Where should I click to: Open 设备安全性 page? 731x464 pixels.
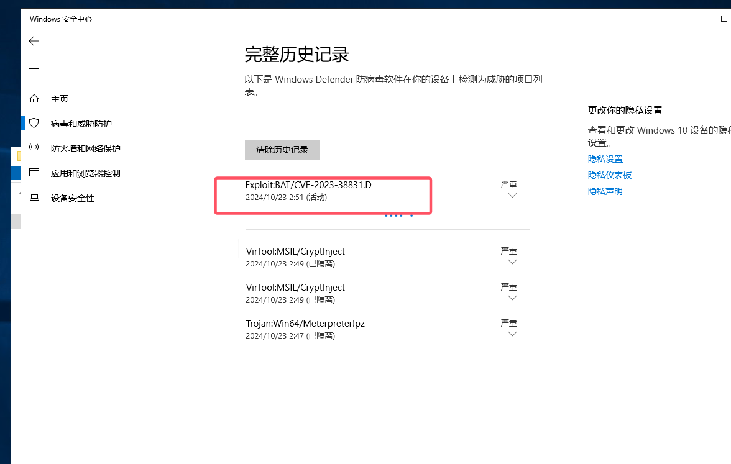coord(73,198)
